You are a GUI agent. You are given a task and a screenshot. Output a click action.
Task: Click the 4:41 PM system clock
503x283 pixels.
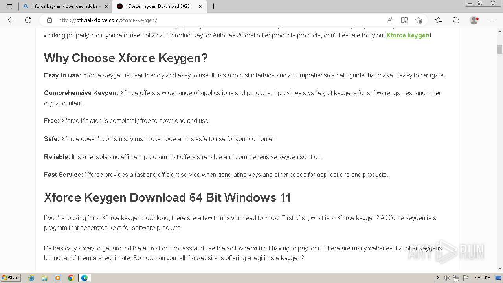tap(483, 278)
